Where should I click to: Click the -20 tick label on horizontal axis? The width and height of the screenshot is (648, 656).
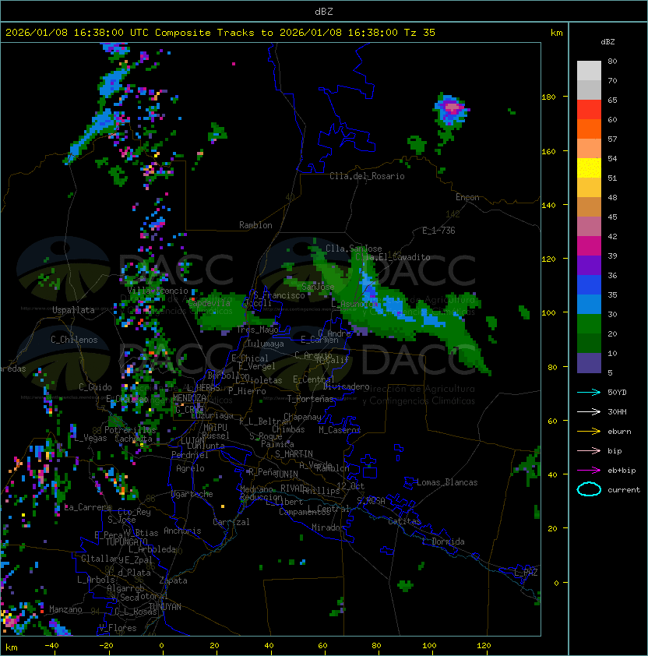click(106, 645)
